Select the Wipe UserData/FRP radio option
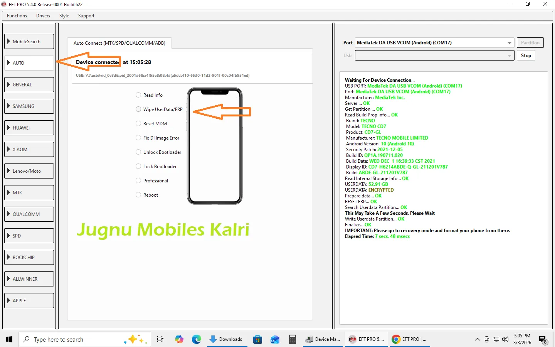This screenshot has width=555, height=347. tap(138, 109)
